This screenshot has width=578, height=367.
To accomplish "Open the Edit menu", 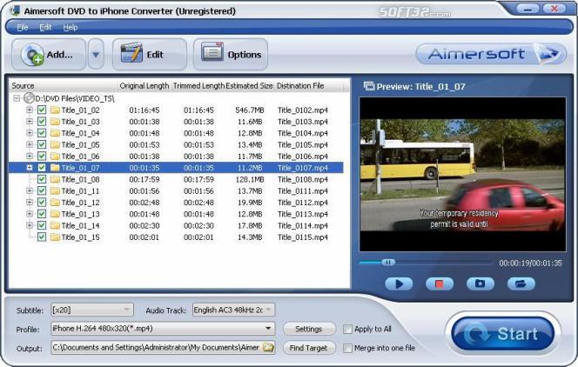I will point(45,27).
